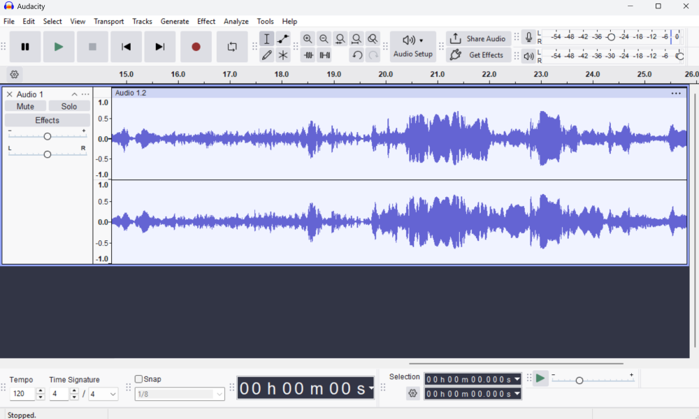Open the Generate menu
Screen dimensions: 699x419
click(175, 22)
